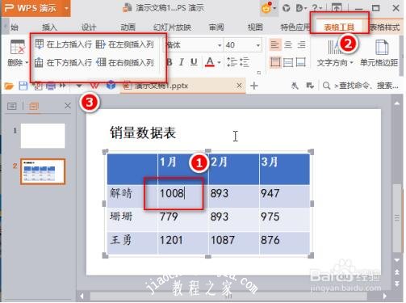Switch to the 表格样式 ribbon tab

click(x=384, y=27)
